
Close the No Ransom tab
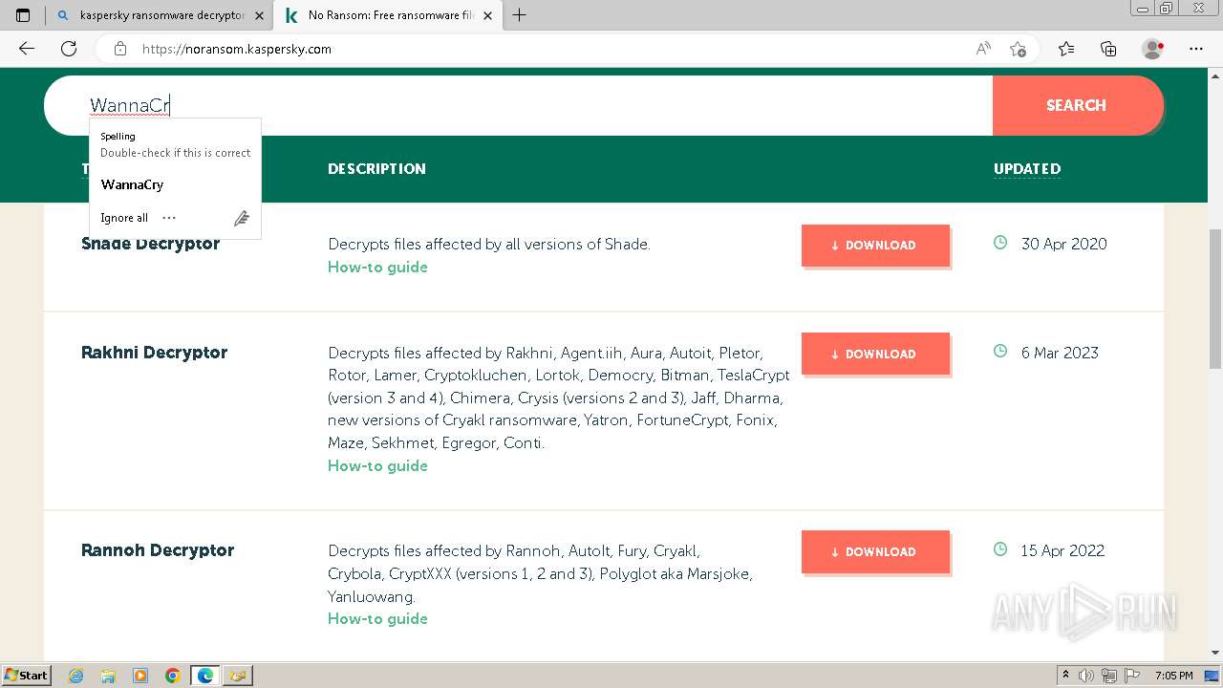tap(488, 16)
